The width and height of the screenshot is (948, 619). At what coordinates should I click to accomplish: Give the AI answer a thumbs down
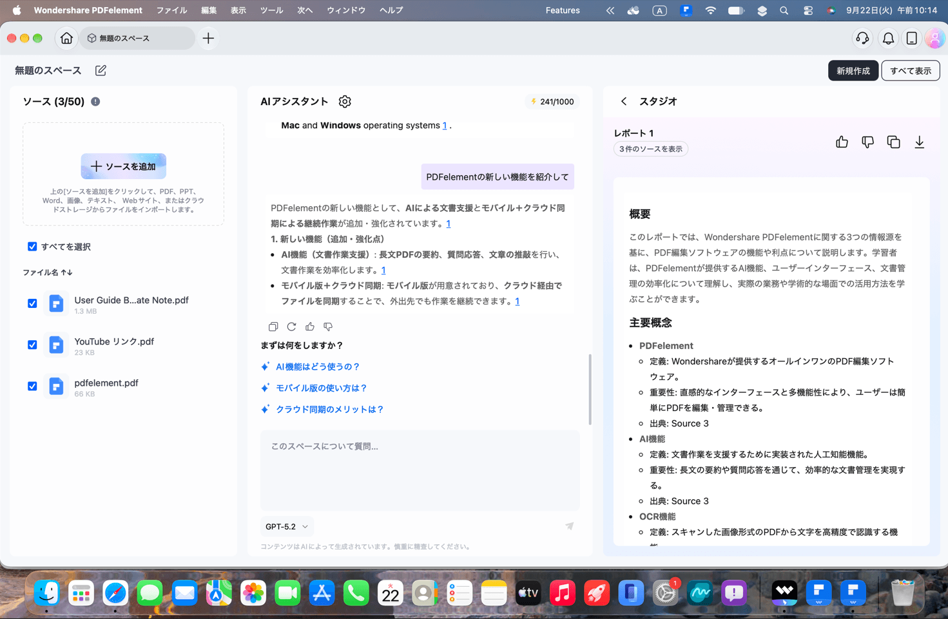(328, 327)
